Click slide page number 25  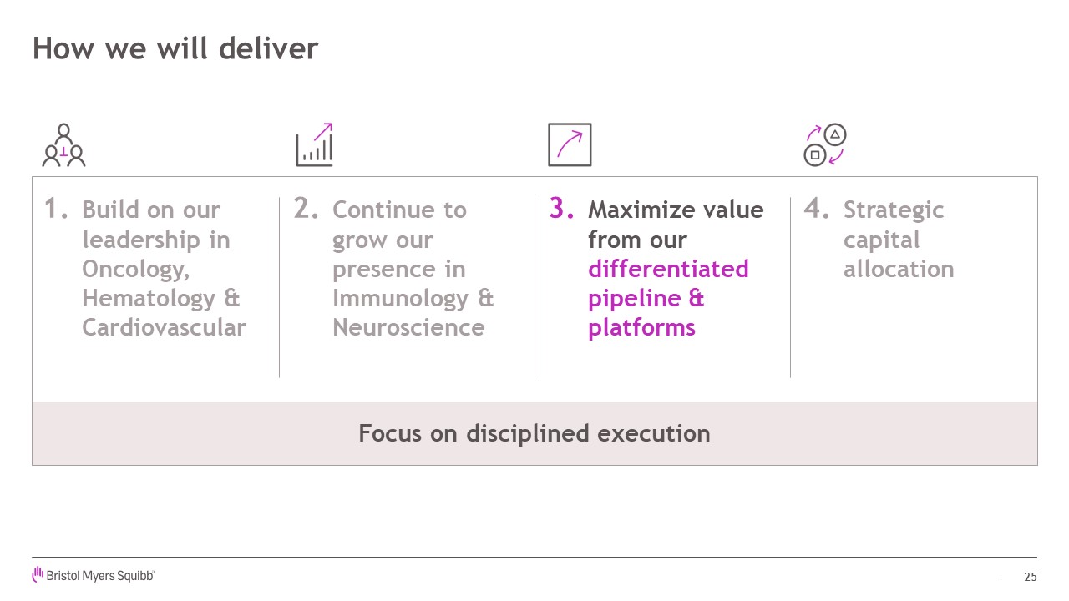tap(1031, 577)
